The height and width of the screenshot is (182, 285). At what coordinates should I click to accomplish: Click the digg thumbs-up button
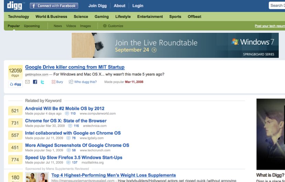15,84
